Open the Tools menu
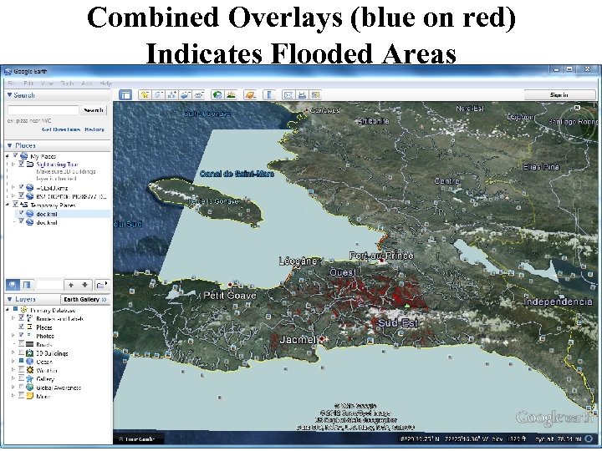 click(x=67, y=83)
